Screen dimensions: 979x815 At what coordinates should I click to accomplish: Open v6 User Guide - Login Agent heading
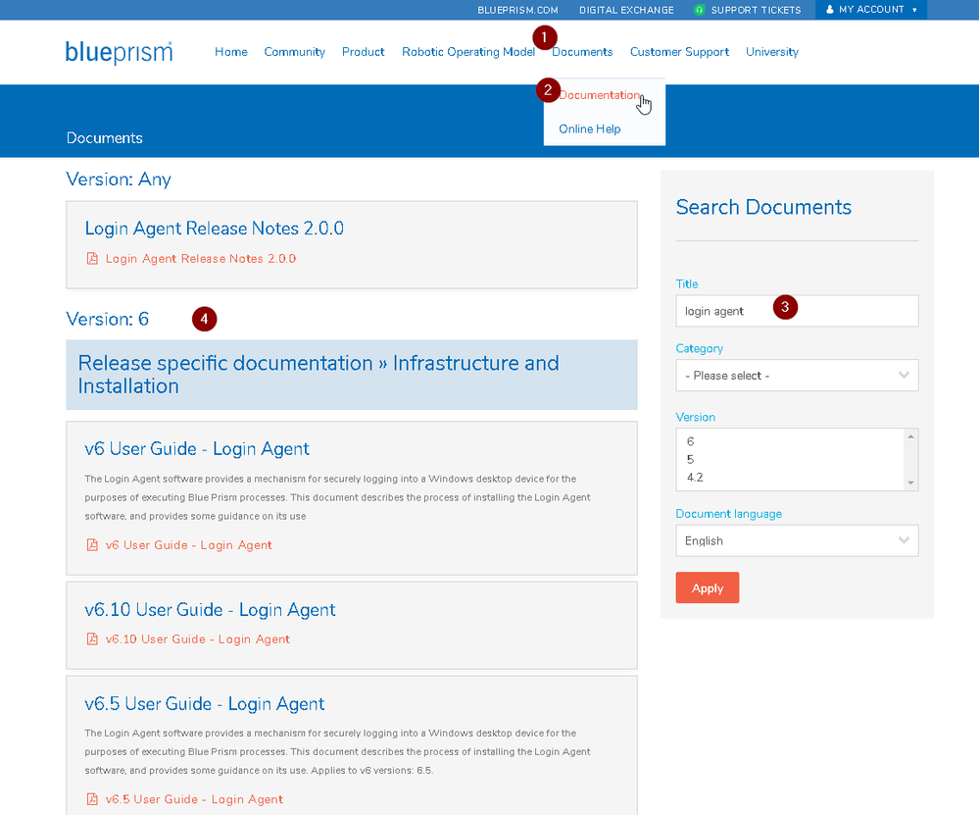(x=197, y=449)
